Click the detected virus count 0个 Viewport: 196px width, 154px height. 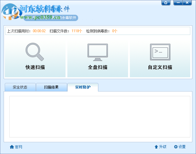(115, 31)
